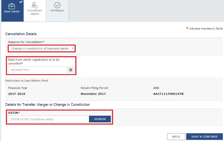Click the white checkmark on Basic Details tab
The height and width of the screenshot is (141, 224).
pos(20,2)
